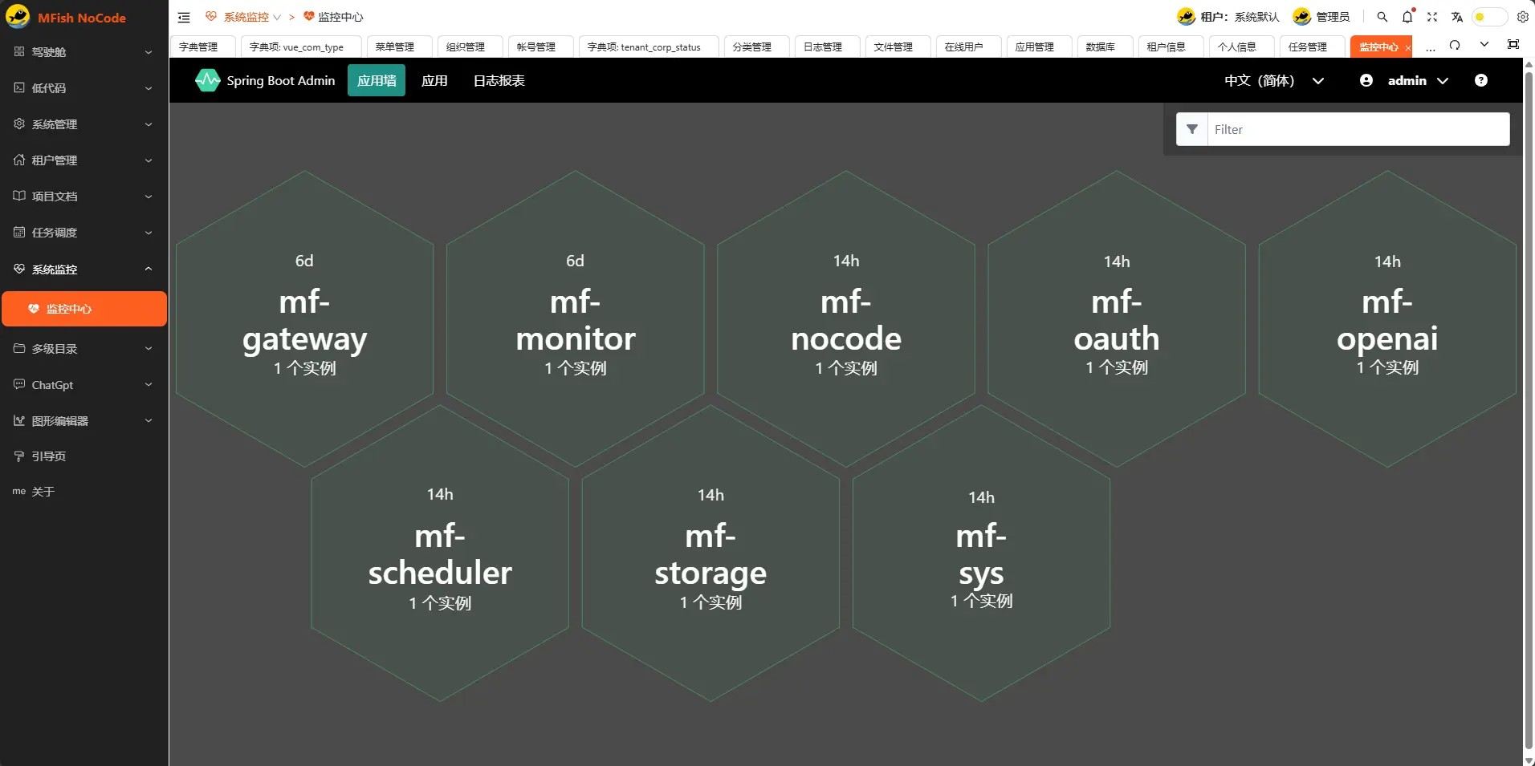This screenshot has height=766, width=1535.
Task: Click the Spring Boot Admin help icon
Action: coord(1481,80)
